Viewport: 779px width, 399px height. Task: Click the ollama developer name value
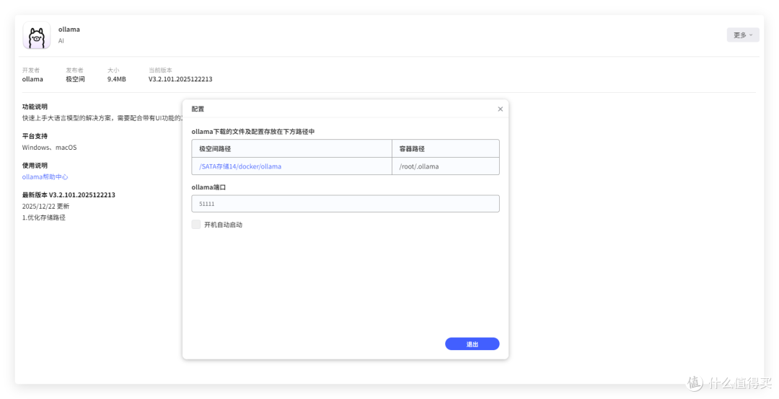[x=32, y=79]
